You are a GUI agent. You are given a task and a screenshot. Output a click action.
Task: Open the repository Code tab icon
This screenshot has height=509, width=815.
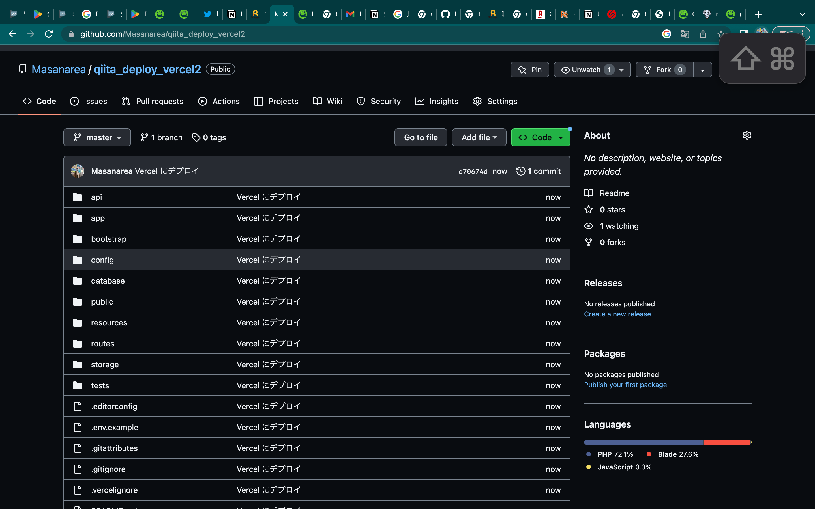point(27,101)
